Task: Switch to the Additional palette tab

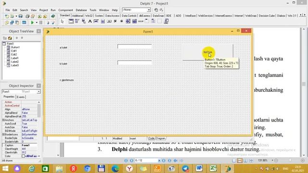Action: 77,16
